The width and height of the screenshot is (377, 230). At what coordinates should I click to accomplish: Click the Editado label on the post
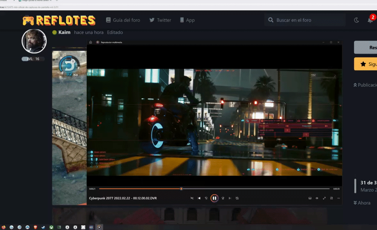[x=115, y=32]
